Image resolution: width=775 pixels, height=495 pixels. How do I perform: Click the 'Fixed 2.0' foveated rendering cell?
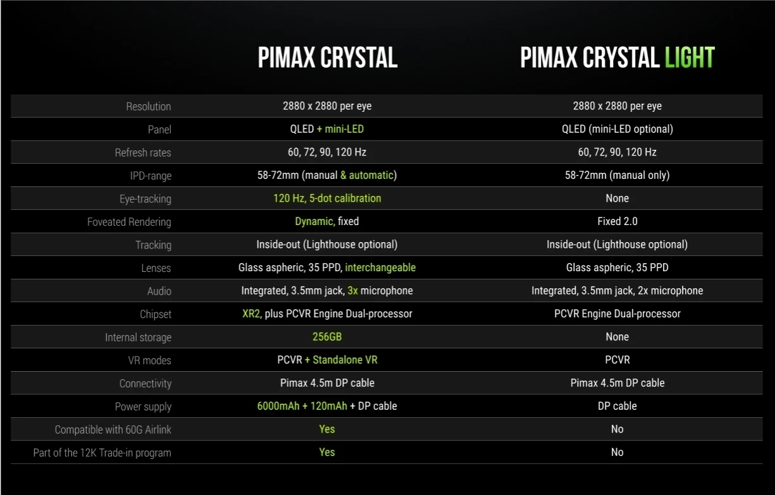[617, 221]
